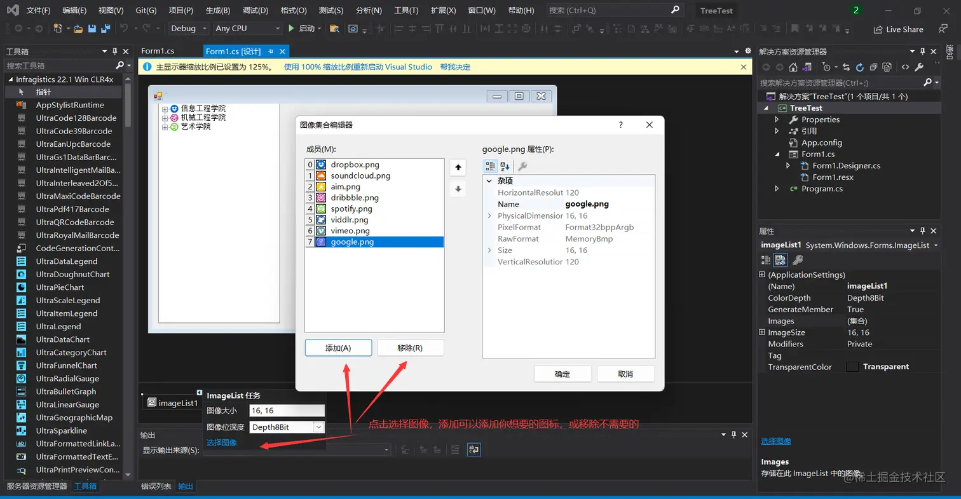This screenshot has height=499, width=961.
Task: Click the dialog help question mark
Action: pos(621,125)
